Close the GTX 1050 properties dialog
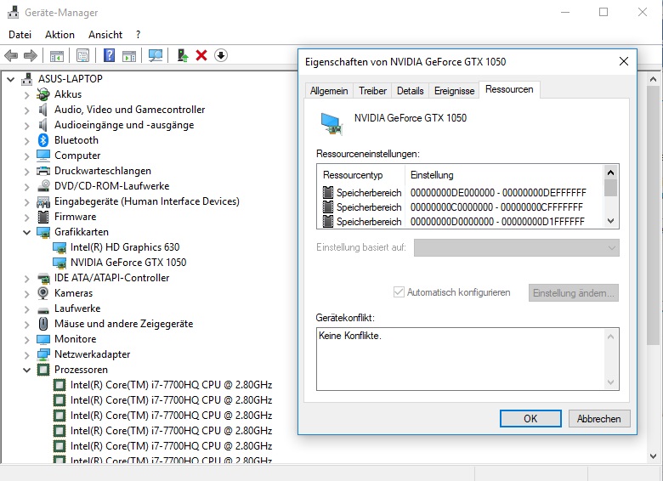 tap(624, 62)
